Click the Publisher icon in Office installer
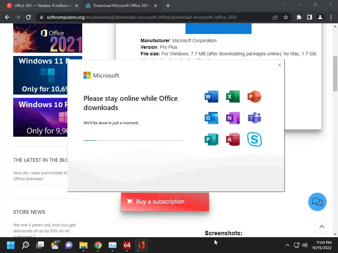 click(x=211, y=139)
